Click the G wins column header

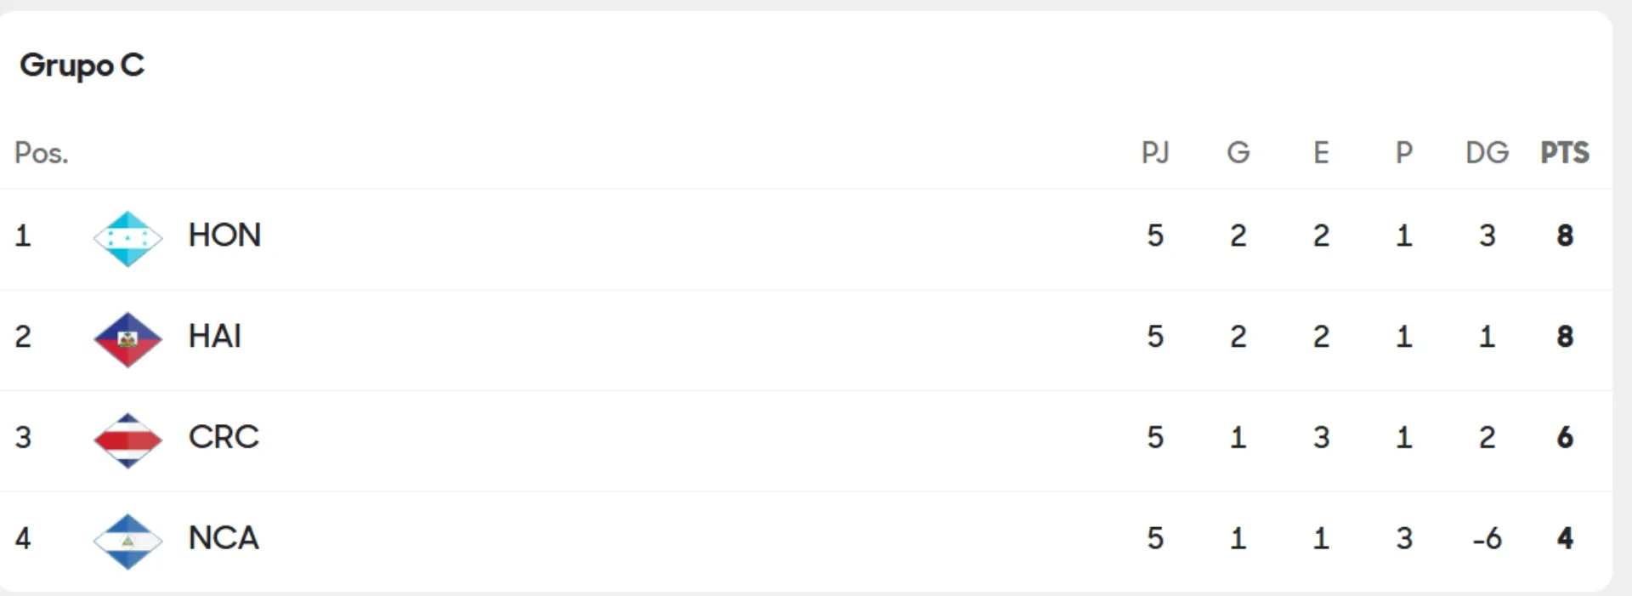(1238, 153)
